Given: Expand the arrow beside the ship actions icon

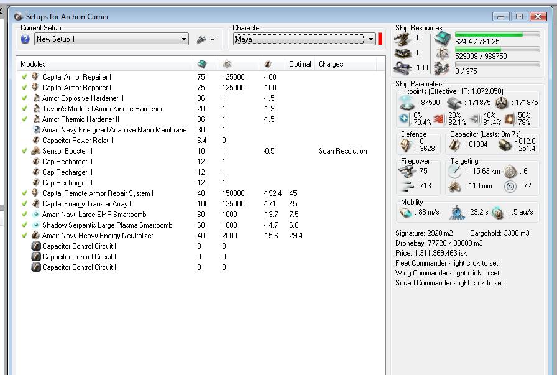Looking at the screenshot, I should click(x=213, y=40).
